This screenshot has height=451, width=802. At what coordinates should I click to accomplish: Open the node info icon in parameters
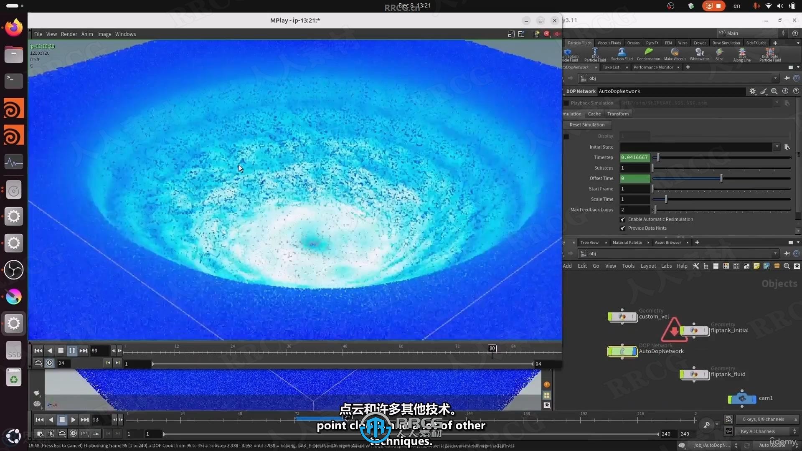(x=785, y=91)
